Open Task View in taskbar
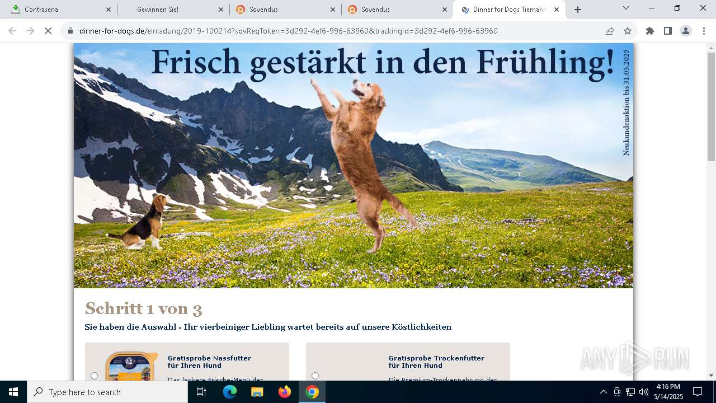716x403 pixels. point(201,392)
